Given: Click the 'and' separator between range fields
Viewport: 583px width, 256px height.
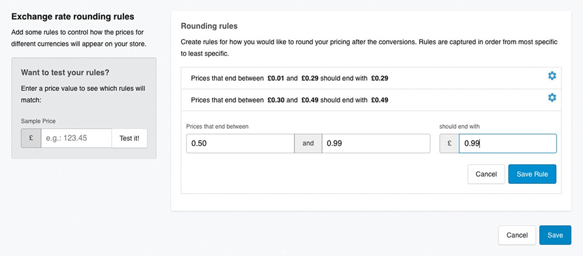Looking at the screenshot, I should (308, 144).
